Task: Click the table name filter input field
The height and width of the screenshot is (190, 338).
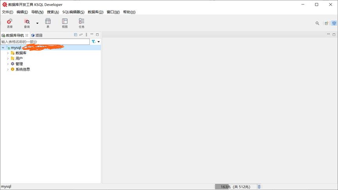Action: coord(45,42)
